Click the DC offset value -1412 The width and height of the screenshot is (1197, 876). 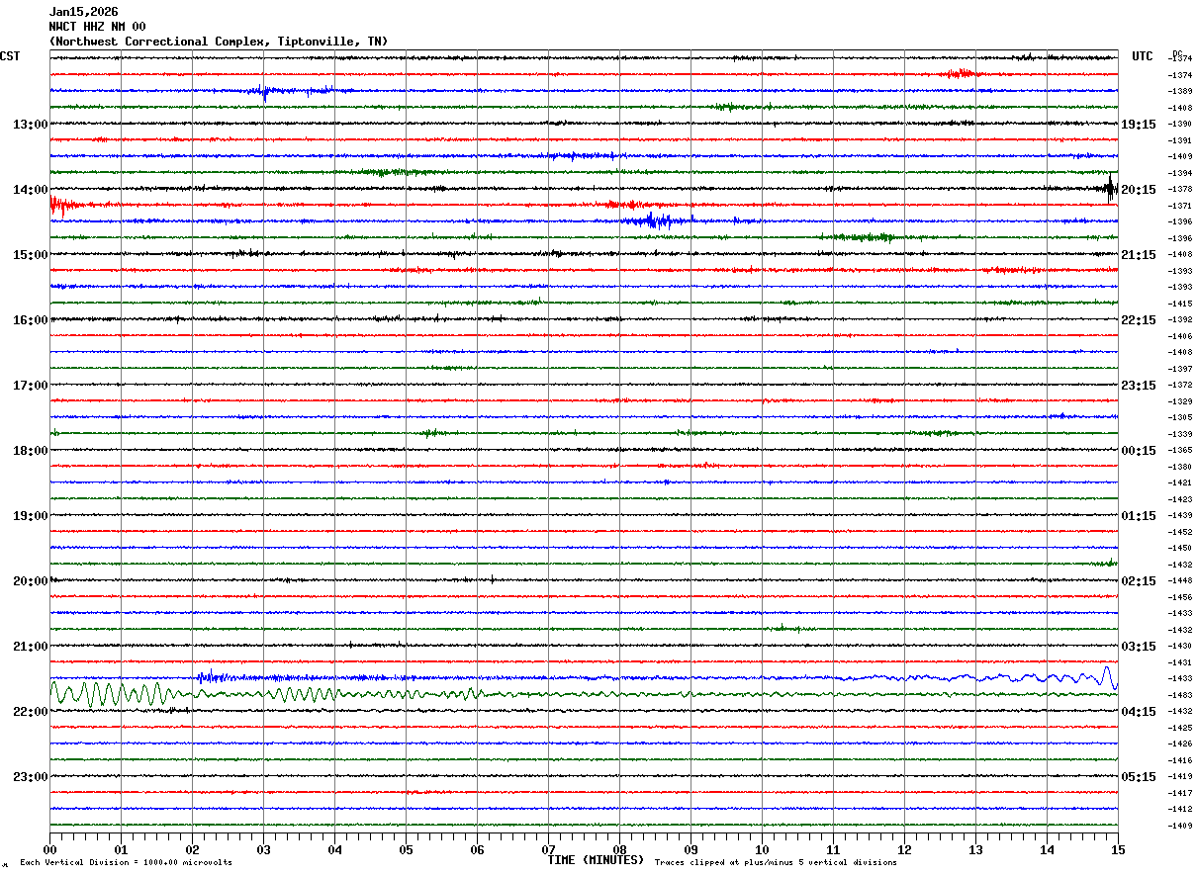[x=1179, y=809]
